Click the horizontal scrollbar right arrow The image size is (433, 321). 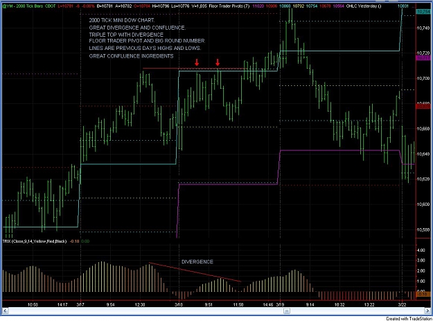[x=426, y=311]
